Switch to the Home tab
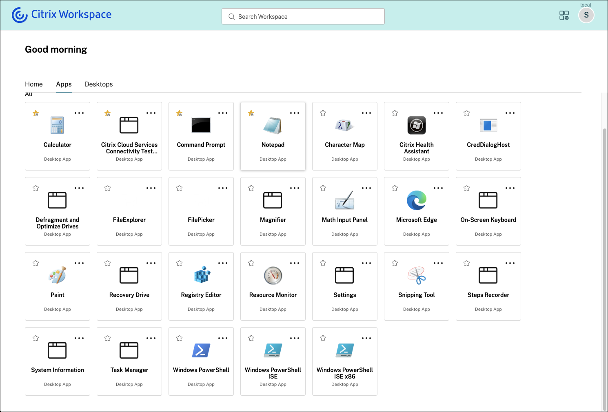The width and height of the screenshot is (608, 412). click(34, 84)
